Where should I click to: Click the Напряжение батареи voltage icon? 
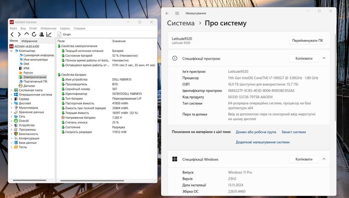click(63, 118)
